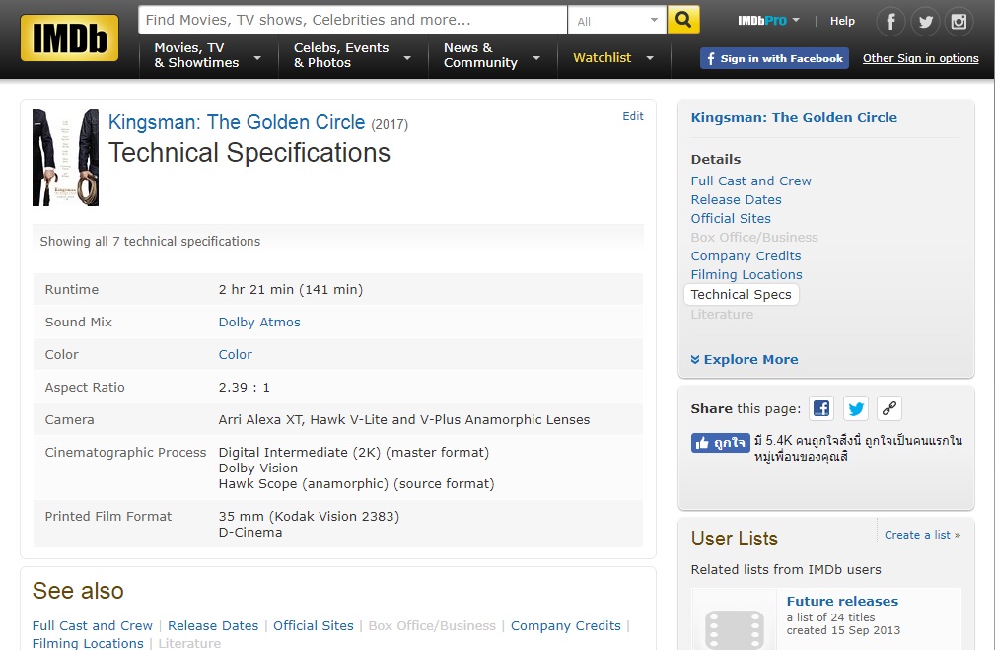Open the Watchlist dropdown
Viewport: 995px width, 650px height.
(x=613, y=58)
